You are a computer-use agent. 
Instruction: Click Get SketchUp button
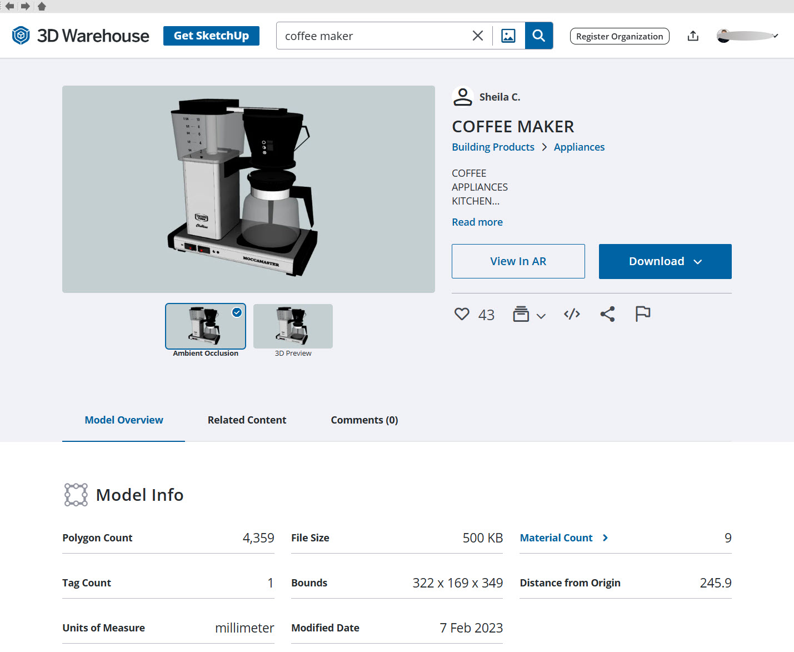(x=211, y=36)
